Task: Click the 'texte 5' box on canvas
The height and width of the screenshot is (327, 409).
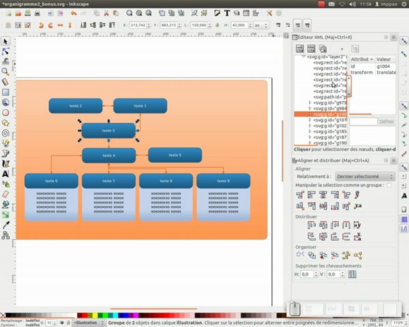Action: 175,155
